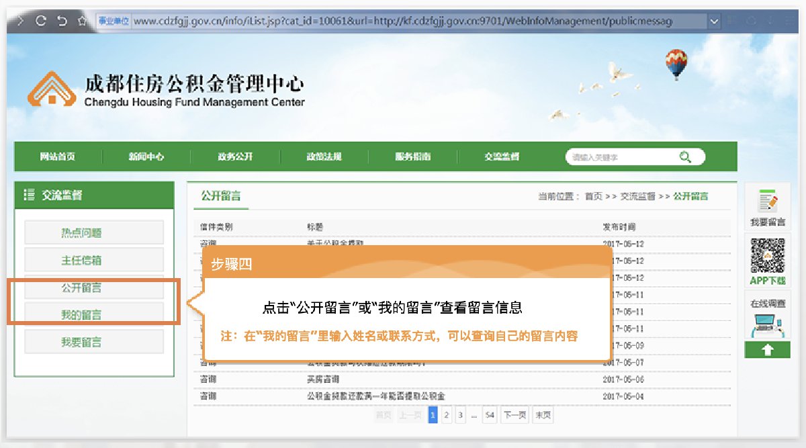Click the green back-to-top arrow

click(768, 349)
